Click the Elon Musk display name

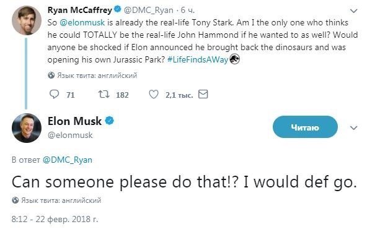click(74, 121)
